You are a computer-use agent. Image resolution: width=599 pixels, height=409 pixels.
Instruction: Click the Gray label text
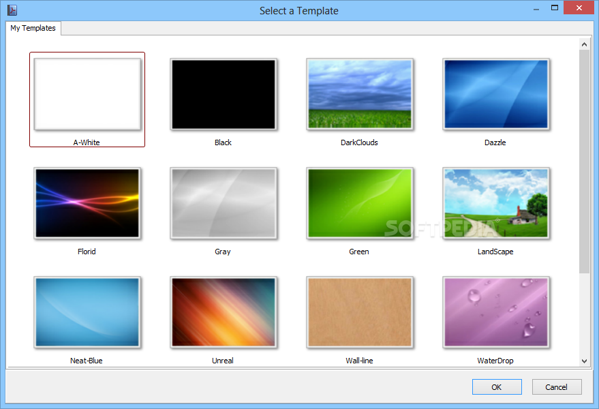click(223, 252)
